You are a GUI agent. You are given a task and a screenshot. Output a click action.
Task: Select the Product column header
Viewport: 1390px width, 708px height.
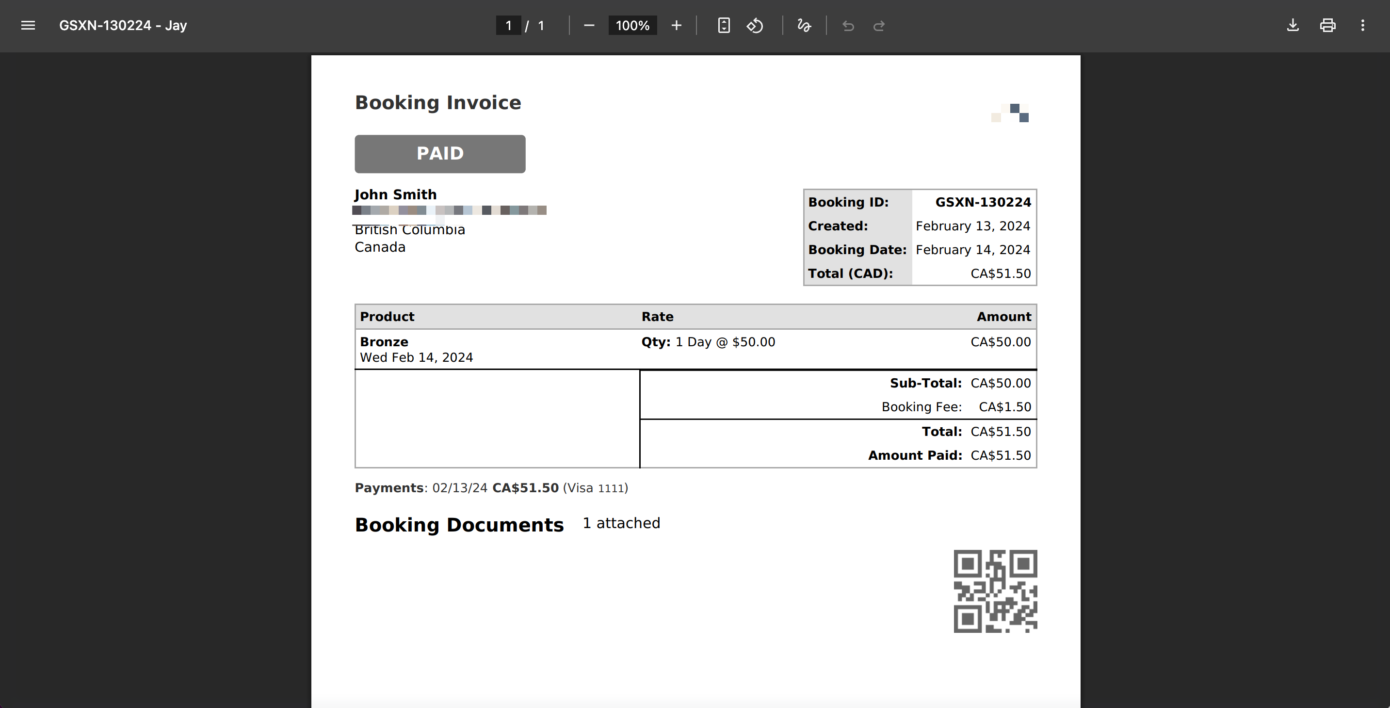[387, 316]
